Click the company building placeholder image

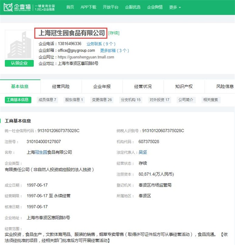(19, 44)
